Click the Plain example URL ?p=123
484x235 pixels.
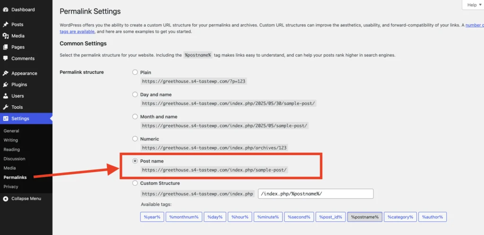click(194, 81)
